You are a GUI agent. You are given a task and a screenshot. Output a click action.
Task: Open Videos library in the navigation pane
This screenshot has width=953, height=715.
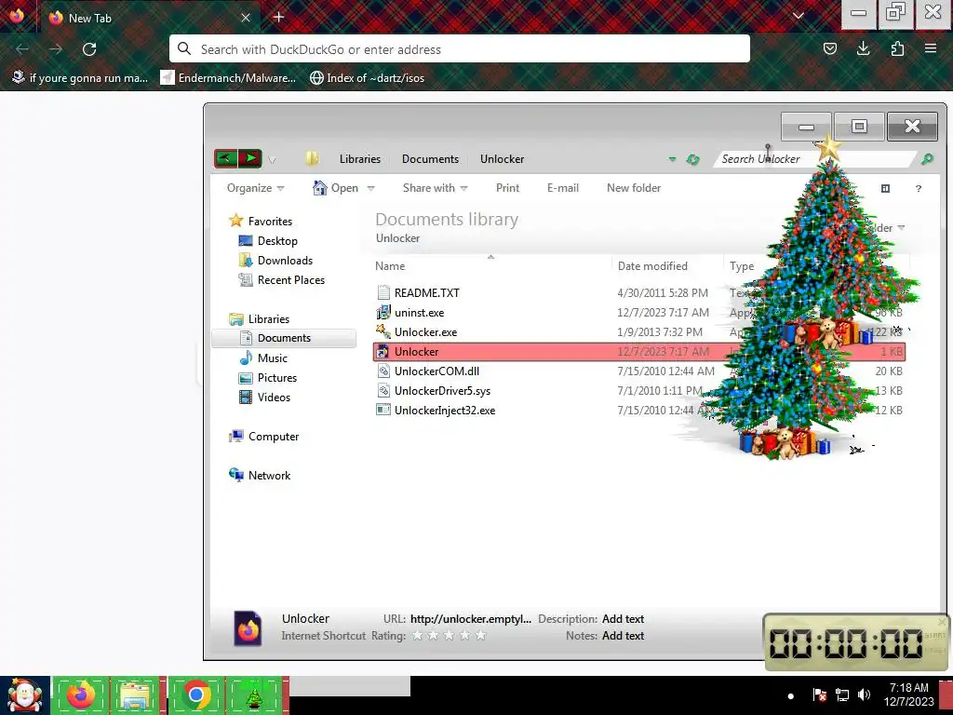coord(274,397)
